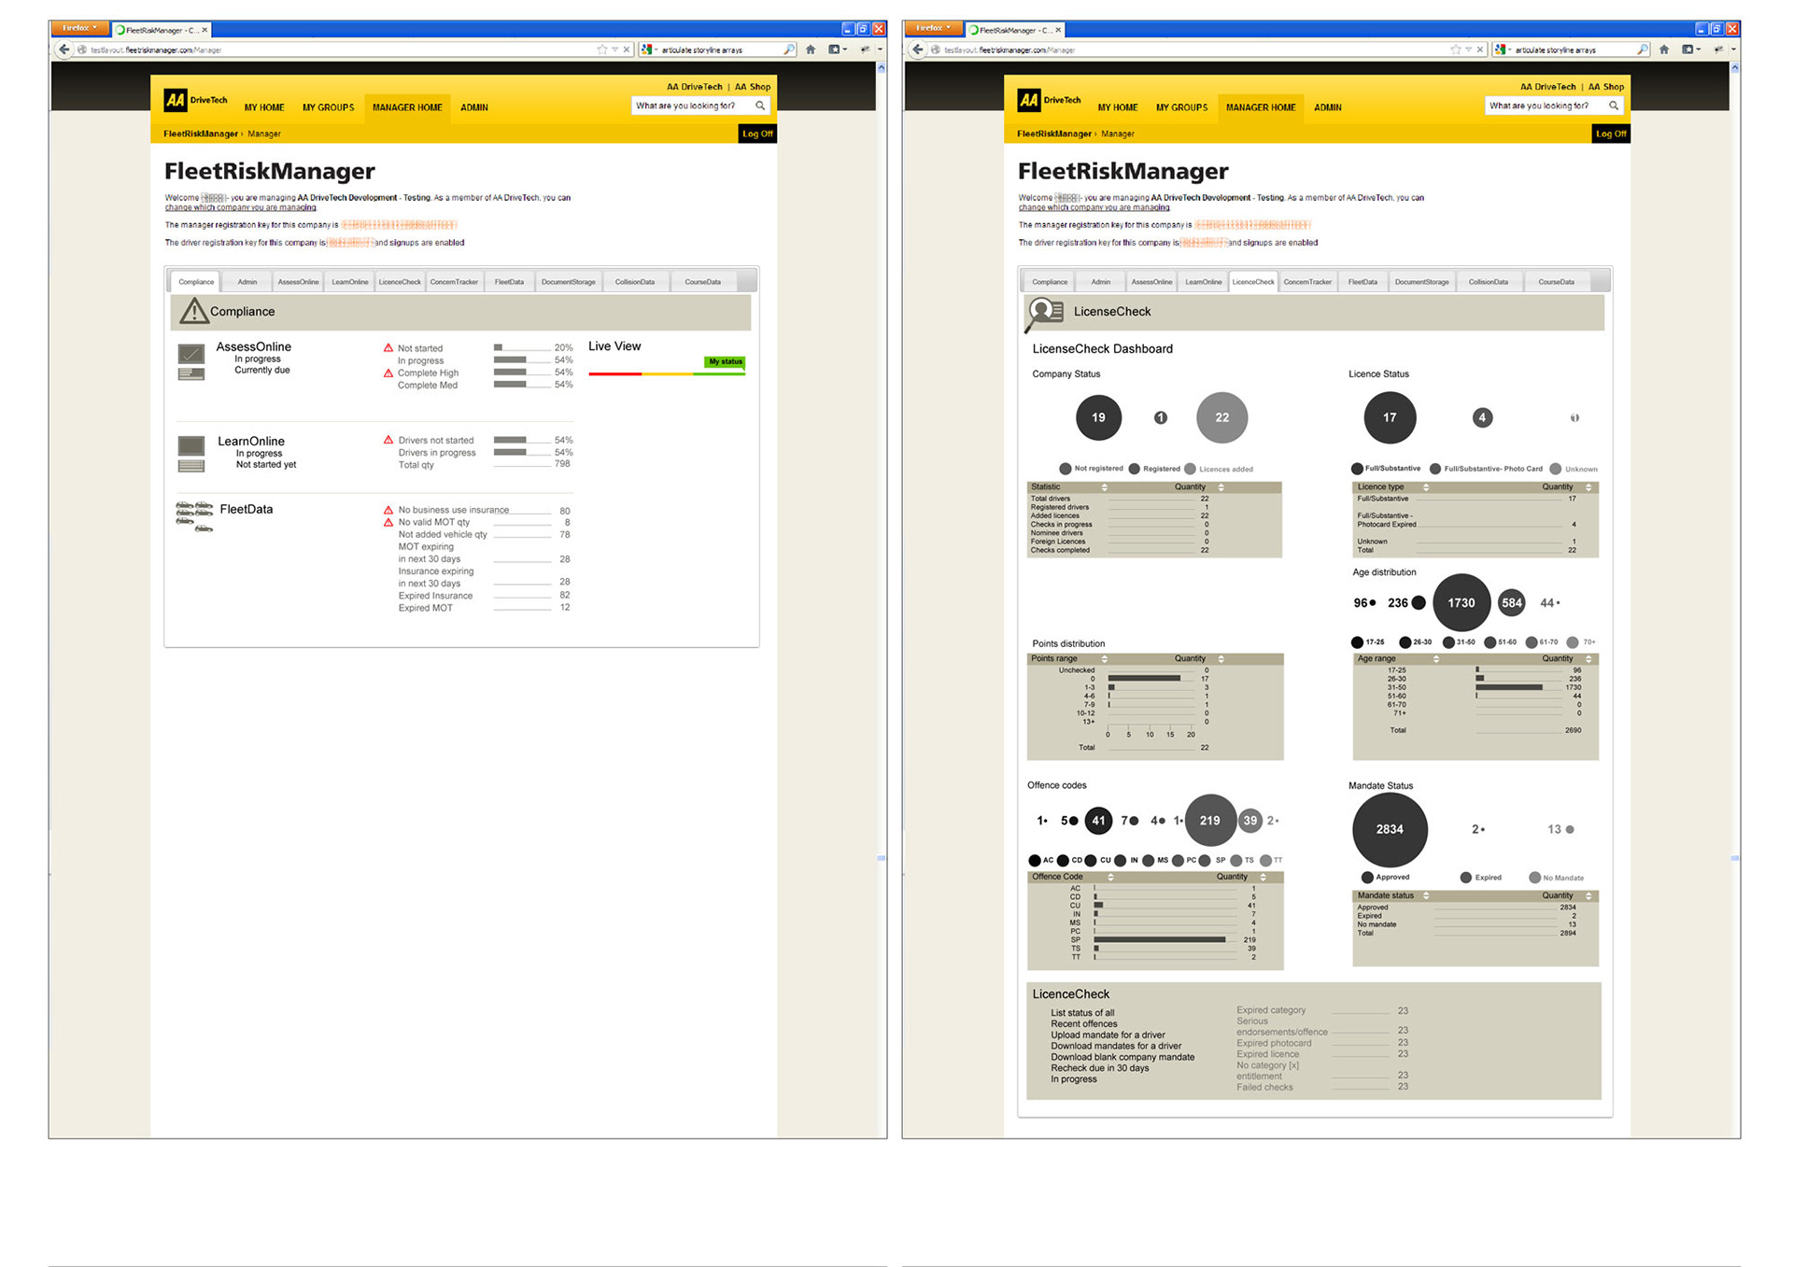Screen dimensions: 1793x1267
Task: Bookmark the page with right window's star icon
Action: click(1456, 49)
